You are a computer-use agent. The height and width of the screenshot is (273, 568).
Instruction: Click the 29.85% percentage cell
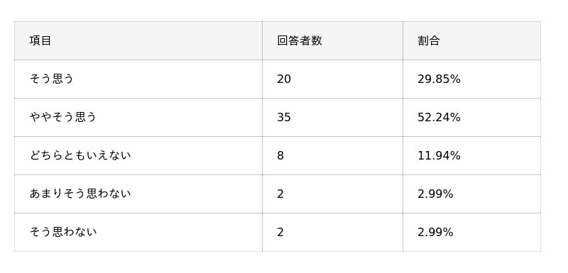tap(439, 79)
